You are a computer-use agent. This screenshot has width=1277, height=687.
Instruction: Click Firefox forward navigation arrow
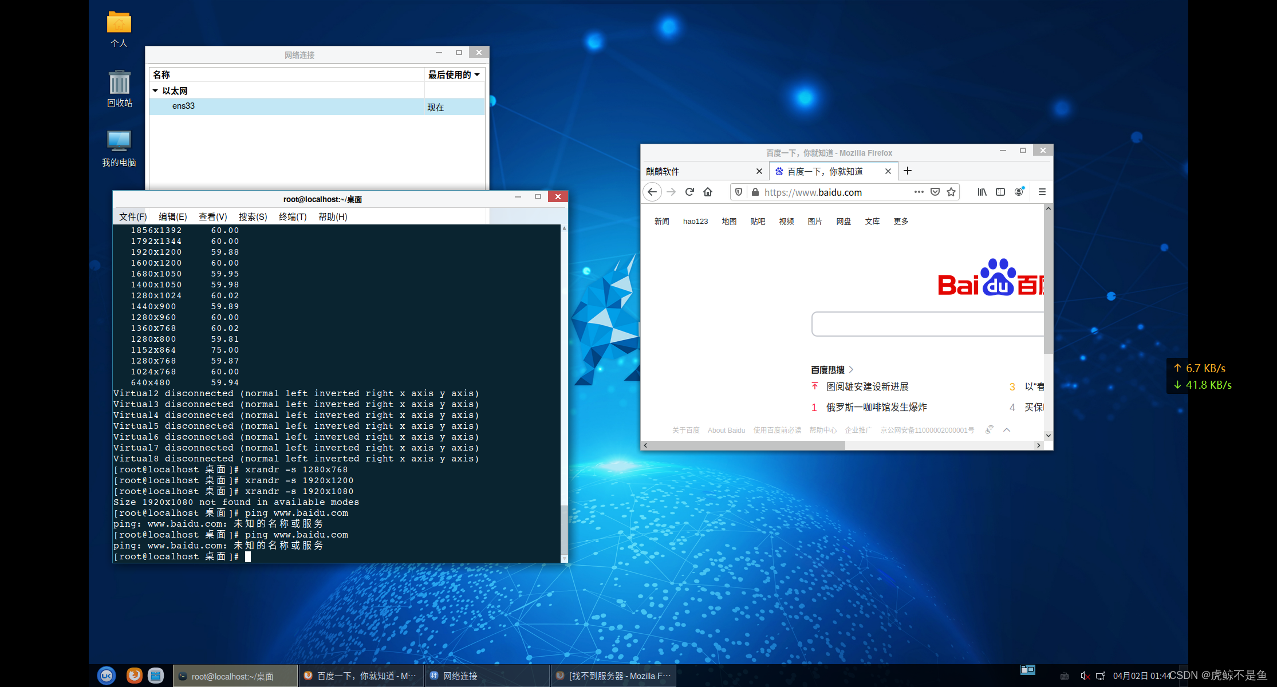point(671,192)
